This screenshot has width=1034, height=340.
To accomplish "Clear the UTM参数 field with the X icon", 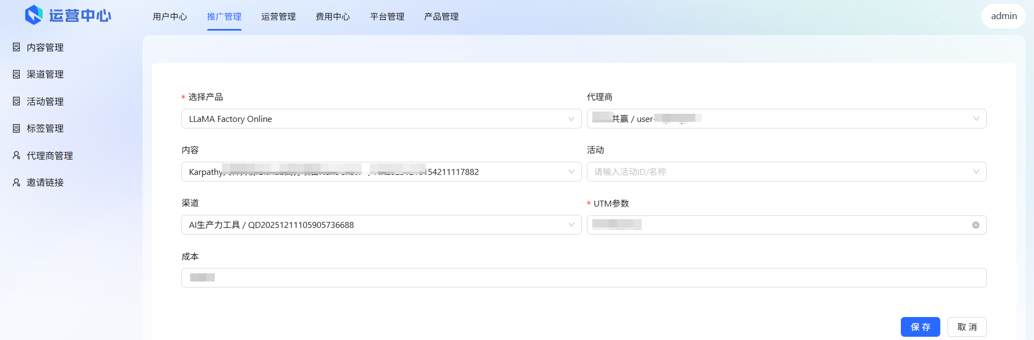I will pyautogui.click(x=975, y=225).
